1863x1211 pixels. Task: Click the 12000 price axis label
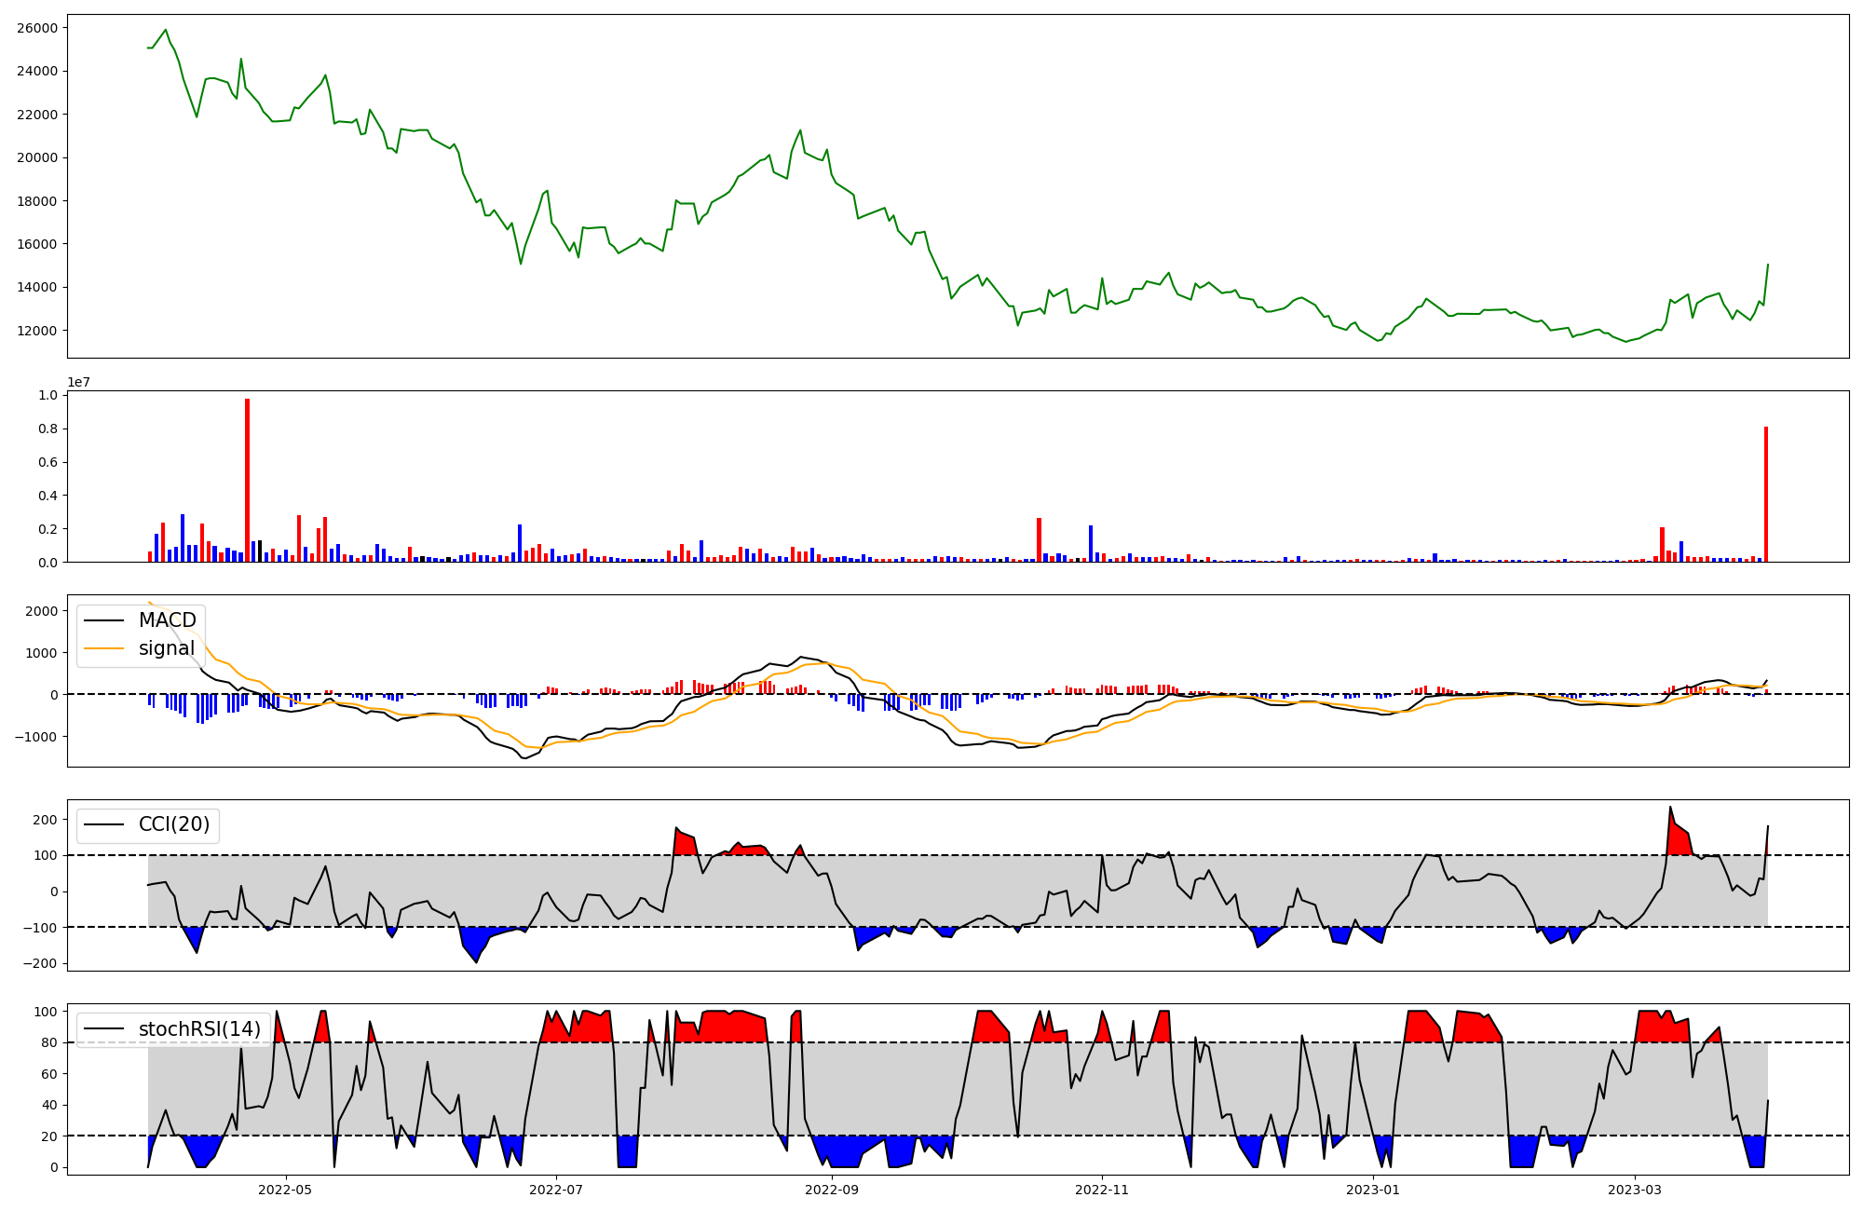37,331
